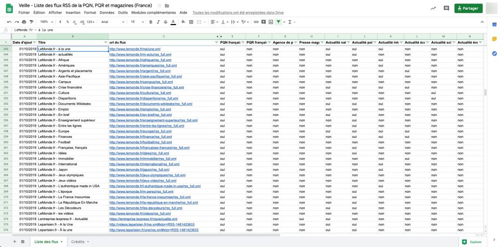Screen dimensions: 501x247
Task: Apply strikethrough formatting
Action: pyautogui.click(x=165, y=22)
